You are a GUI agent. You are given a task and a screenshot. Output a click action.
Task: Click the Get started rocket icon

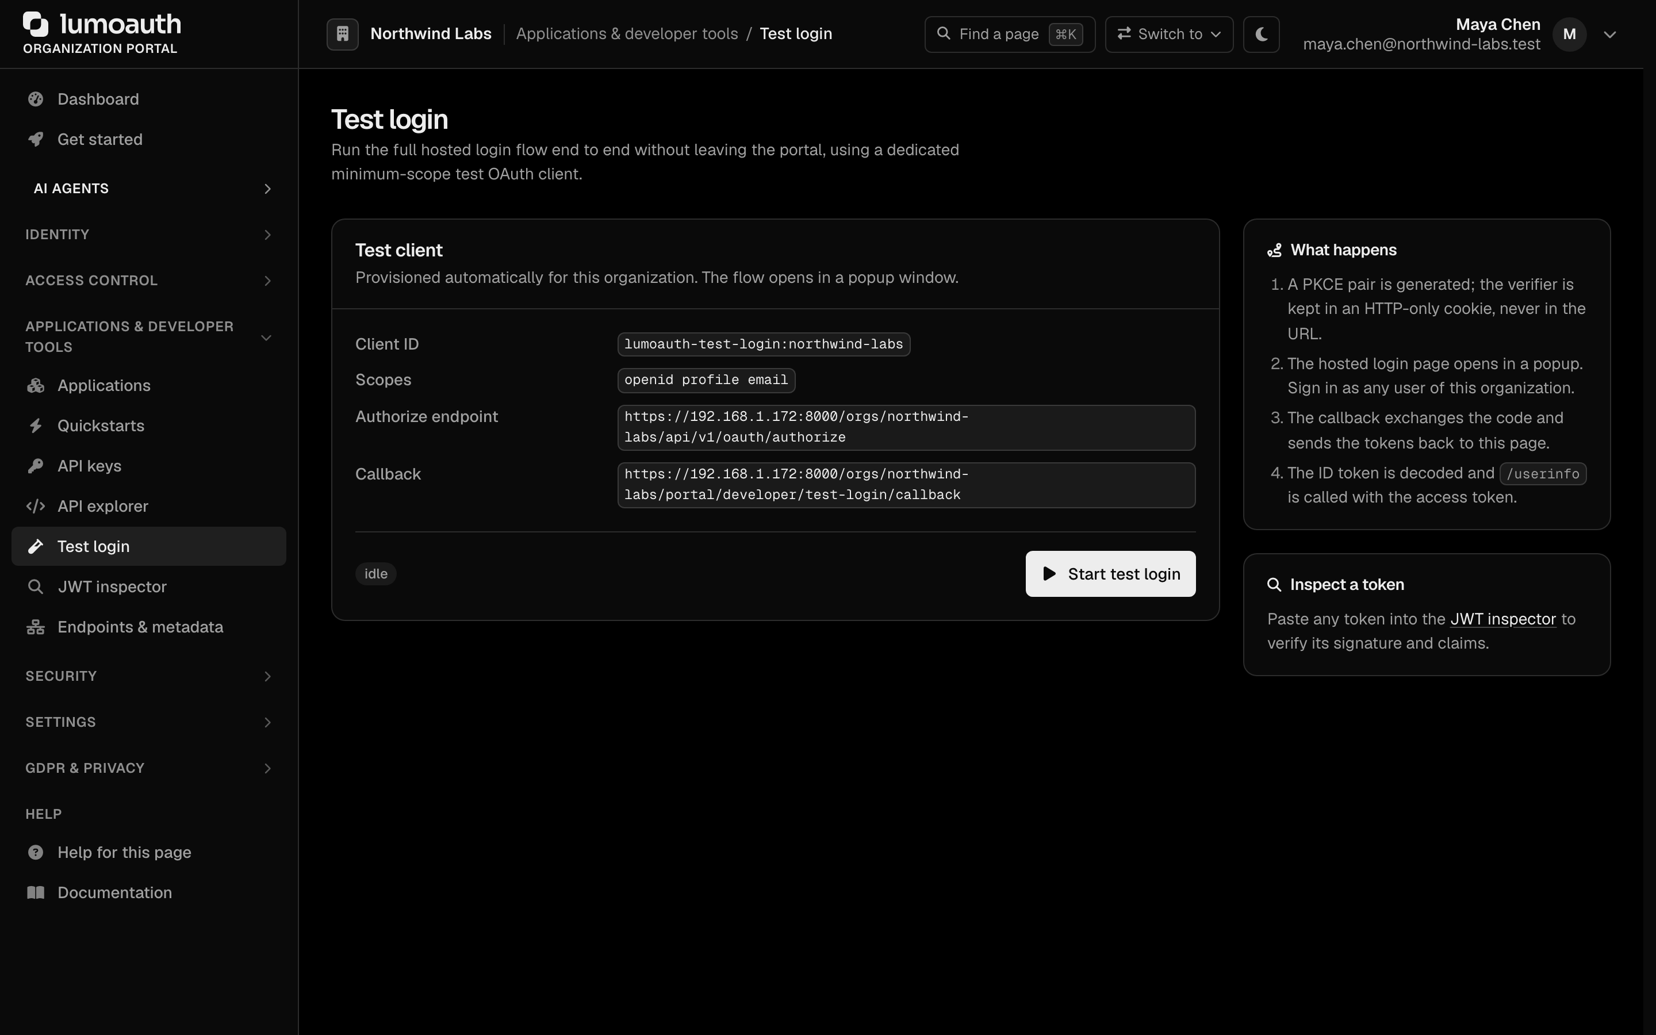click(x=36, y=140)
